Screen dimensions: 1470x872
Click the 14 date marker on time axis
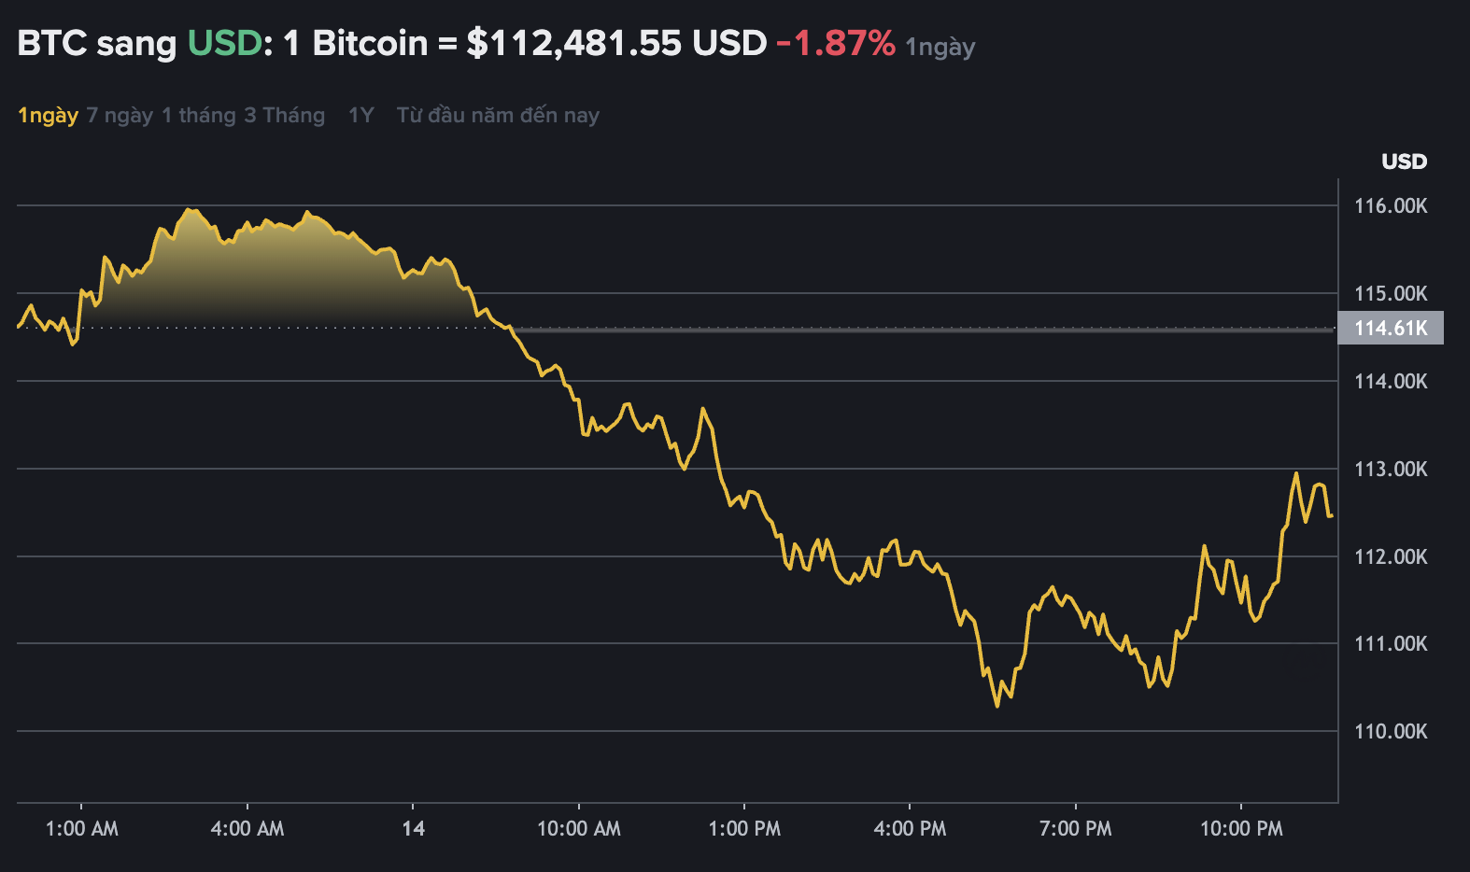pyautogui.click(x=413, y=828)
